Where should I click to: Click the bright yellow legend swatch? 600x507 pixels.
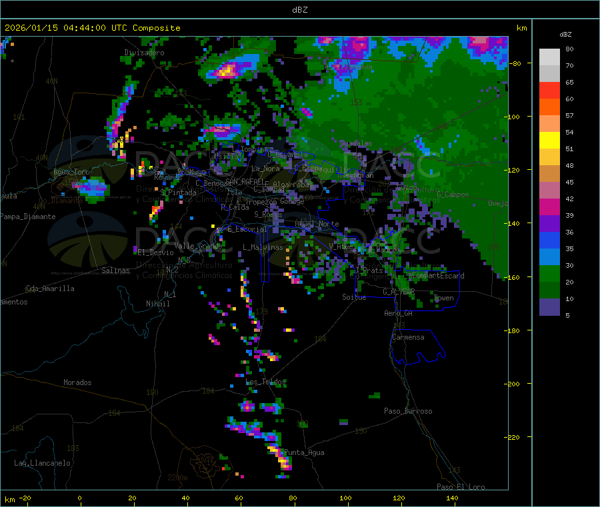[x=549, y=141]
